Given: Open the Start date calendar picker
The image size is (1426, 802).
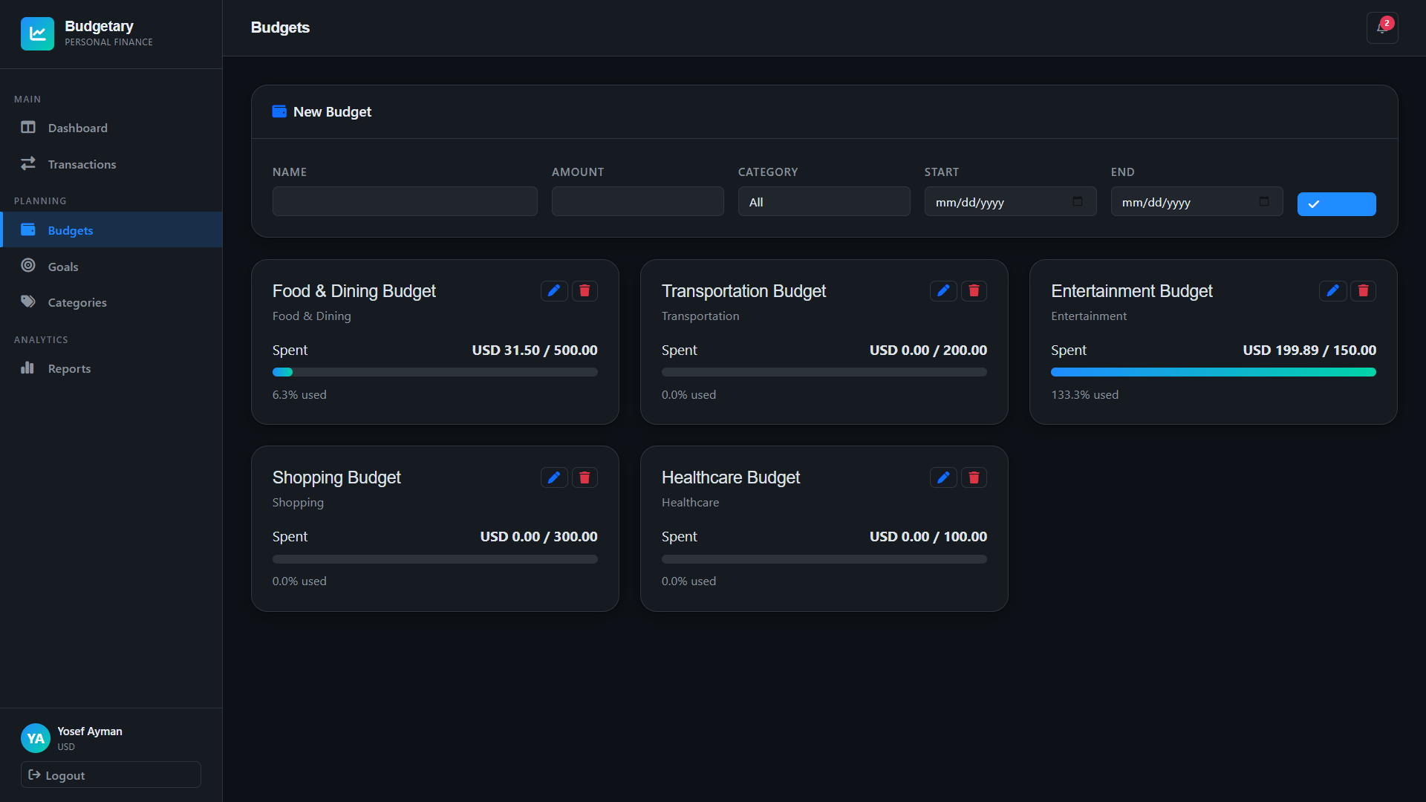Looking at the screenshot, I should 1078,201.
